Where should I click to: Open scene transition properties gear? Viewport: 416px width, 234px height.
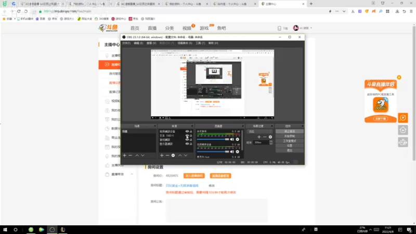tap(270, 137)
